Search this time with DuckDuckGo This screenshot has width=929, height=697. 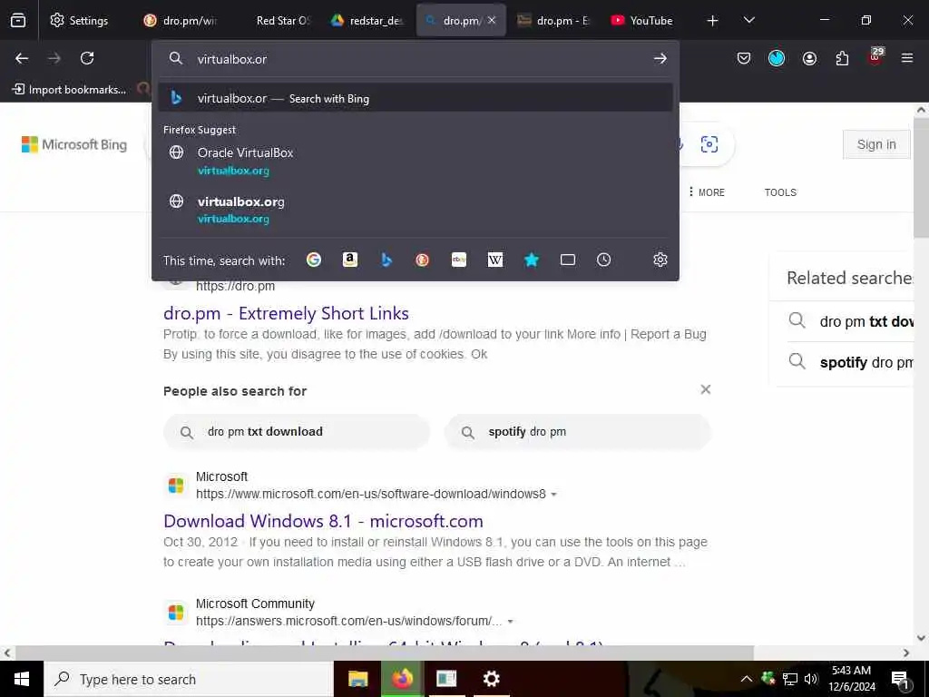click(422, 260)
